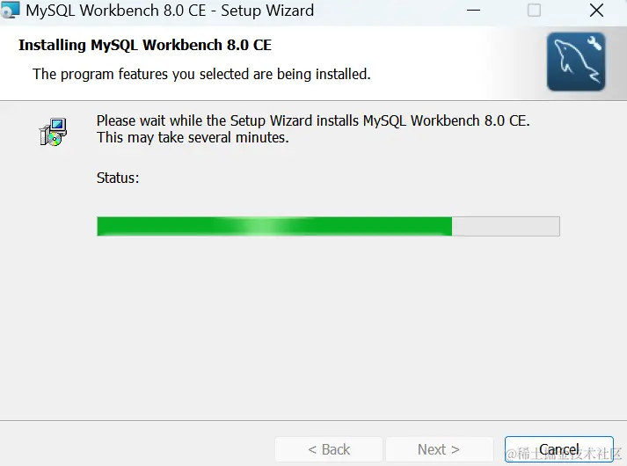Click the installer computer and disc icon

(x=53, y=132)
